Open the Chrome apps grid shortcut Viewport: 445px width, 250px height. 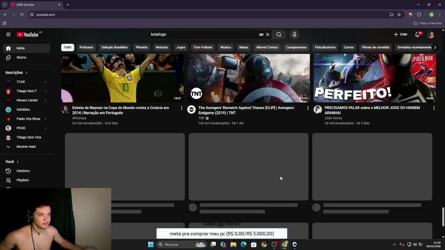click(5, 23)
